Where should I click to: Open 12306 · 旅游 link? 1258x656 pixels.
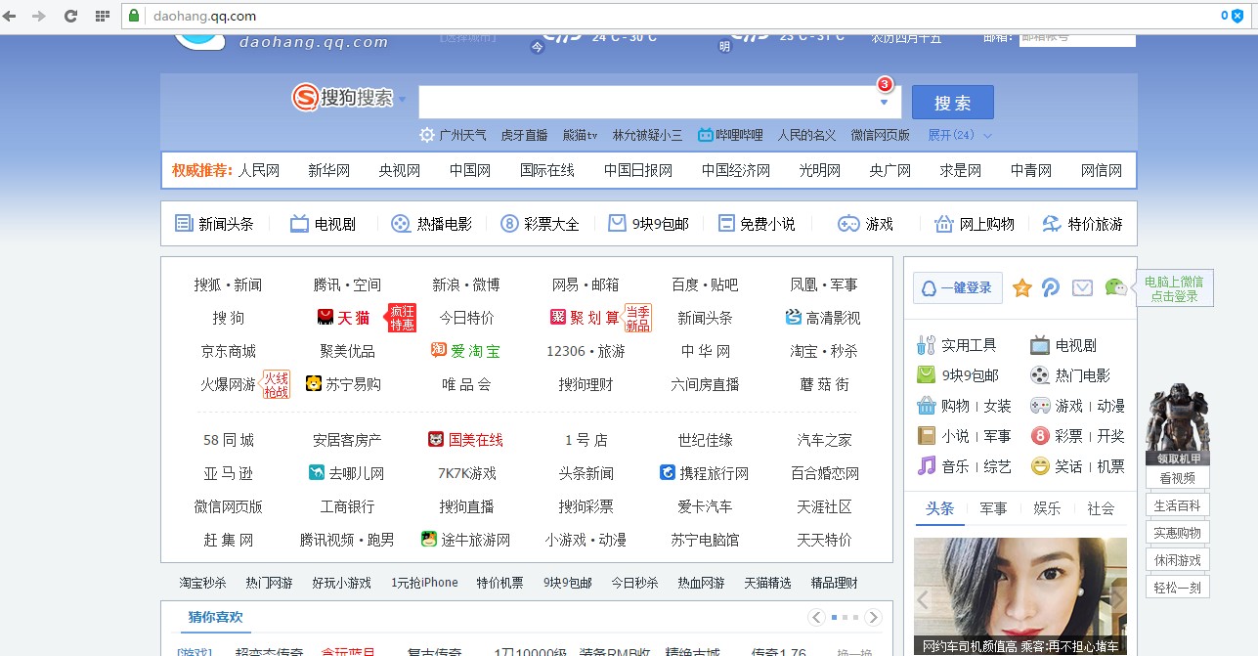[x=586, y=351]
